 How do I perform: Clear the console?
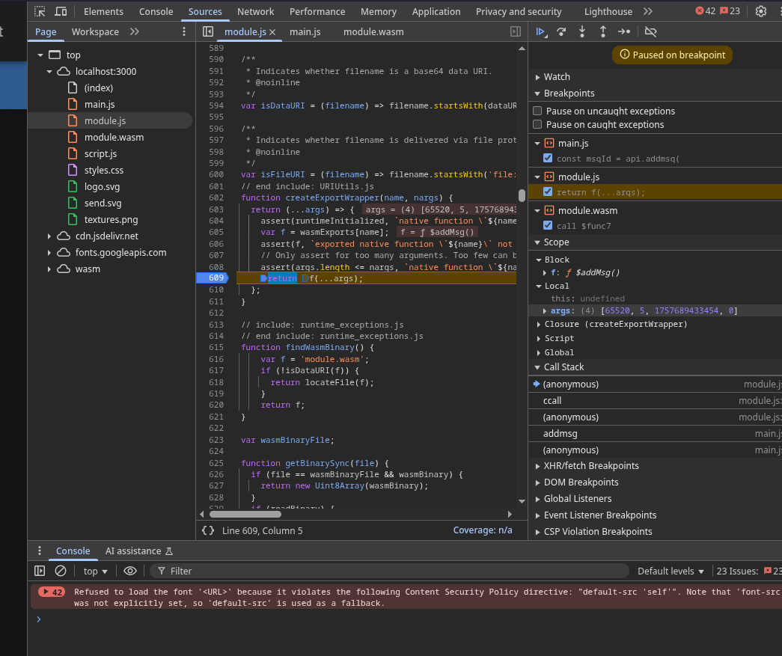61,571
